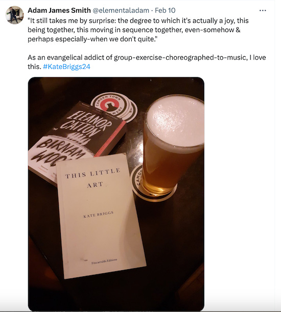Open the Feb 10 tweet timestamp
The image size is (281, 312).
(x=165, y=10)
